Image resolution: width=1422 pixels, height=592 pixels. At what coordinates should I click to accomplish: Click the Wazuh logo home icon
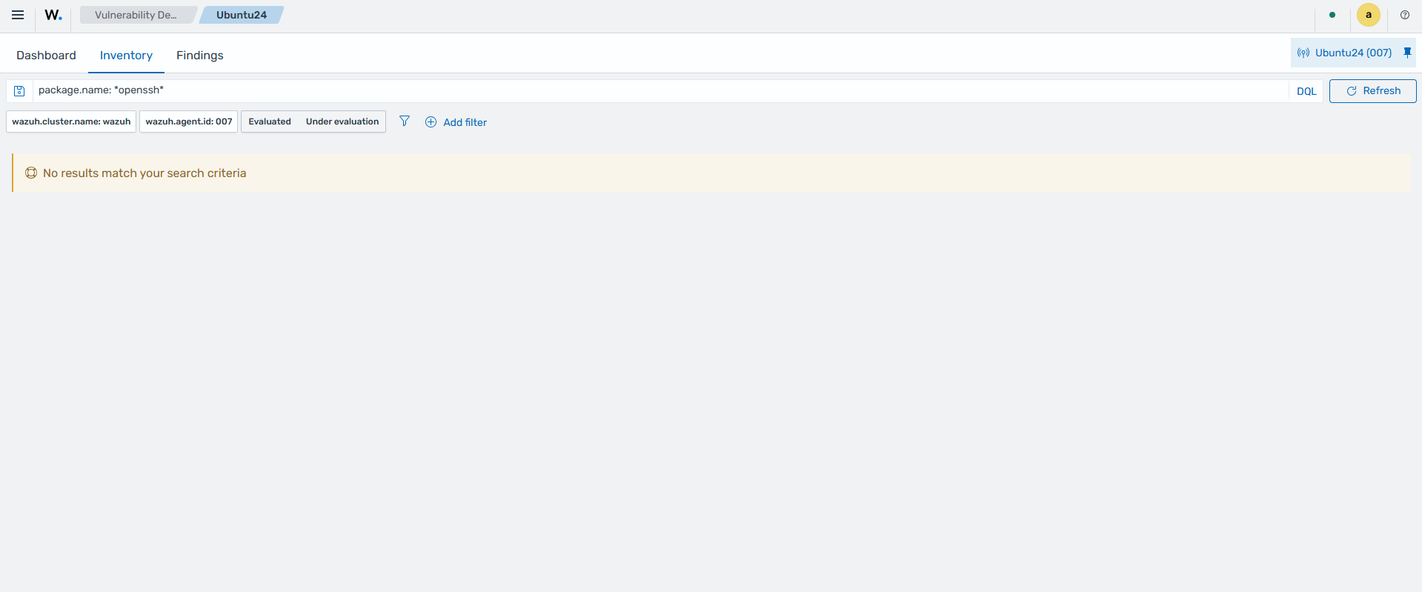pos(53,15)
